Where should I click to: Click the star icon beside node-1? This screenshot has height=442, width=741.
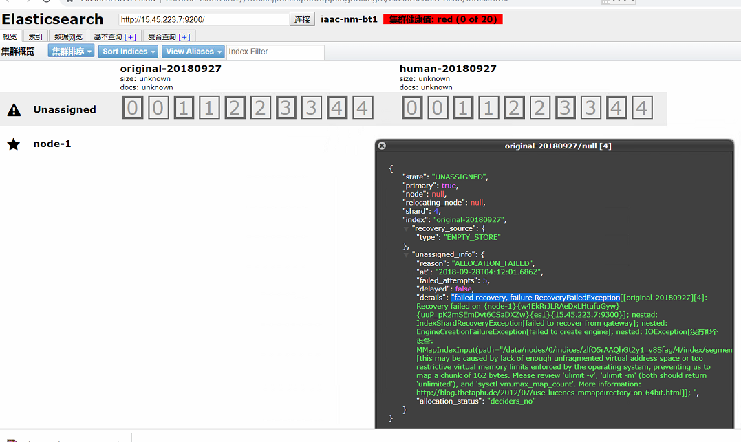point(14,144)
